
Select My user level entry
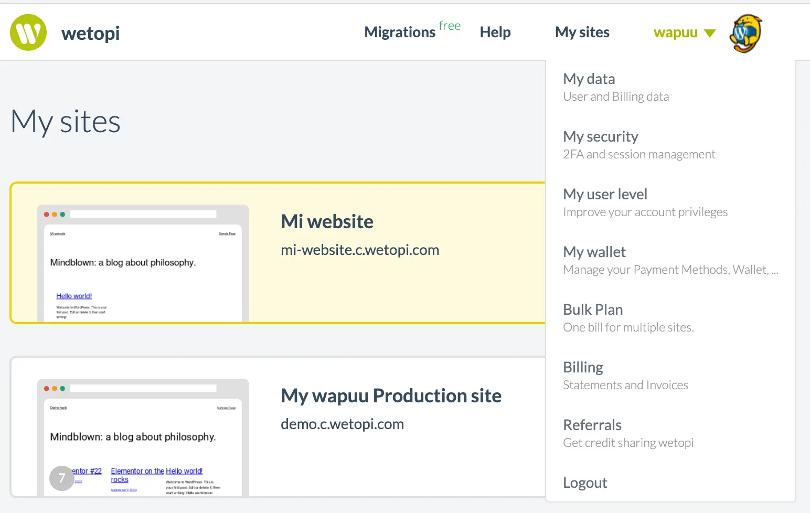605,194
